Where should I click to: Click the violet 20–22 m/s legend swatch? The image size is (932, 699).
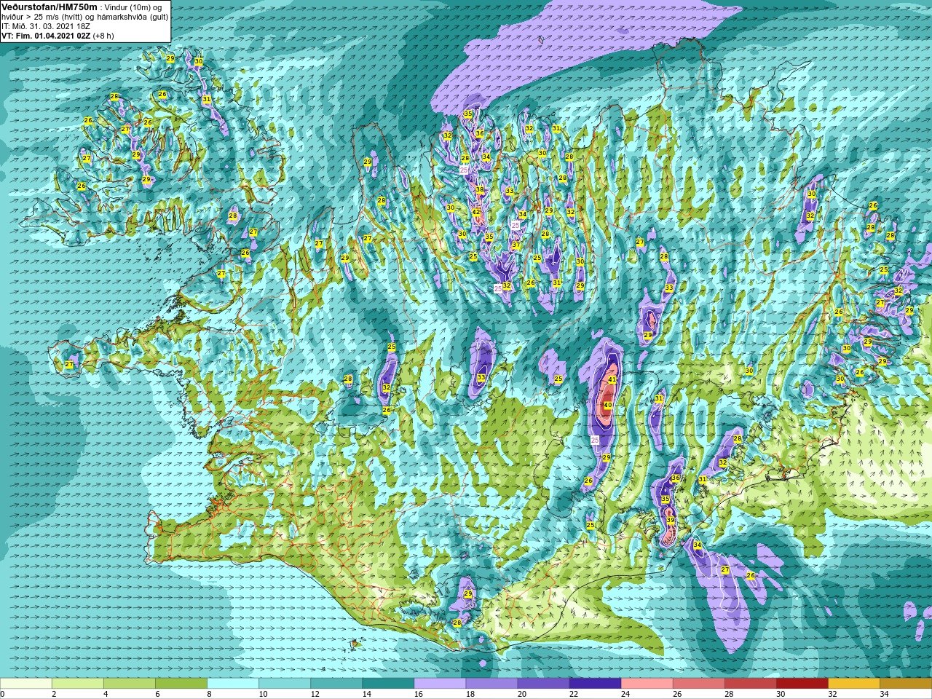543,684
